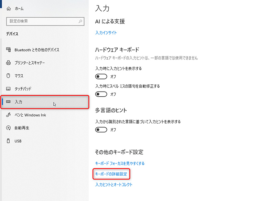Select the タッチパッド menu item
Image resolution: width=258 pixels, height=201 pixels.
pyautogui.click(x=23, y=89)
